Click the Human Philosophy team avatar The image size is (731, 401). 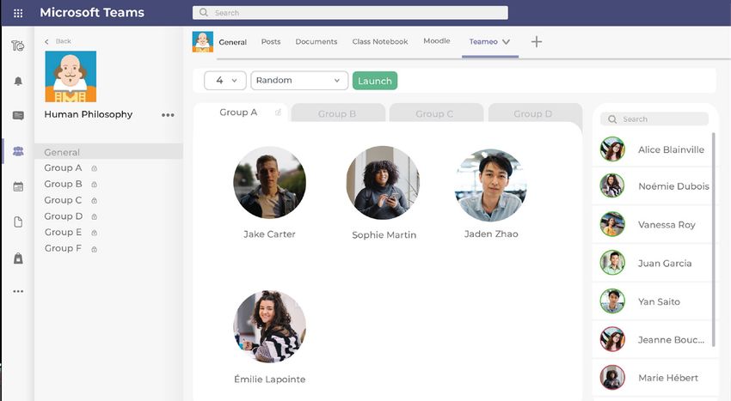point(71,76)
